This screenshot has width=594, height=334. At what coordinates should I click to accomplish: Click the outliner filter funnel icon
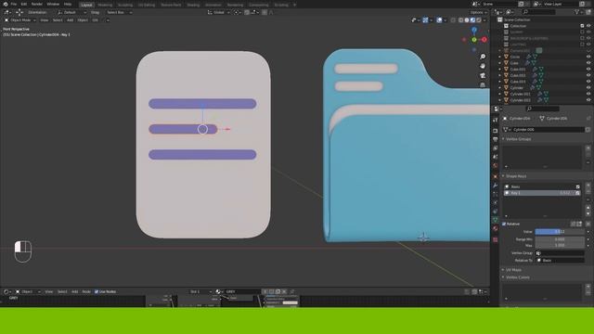pos(577,12)
